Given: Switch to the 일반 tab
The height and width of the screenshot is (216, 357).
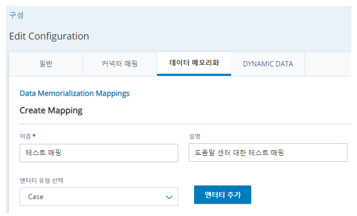Looking at the screenshot, I should pyautogui.click(x=46, y=64).
